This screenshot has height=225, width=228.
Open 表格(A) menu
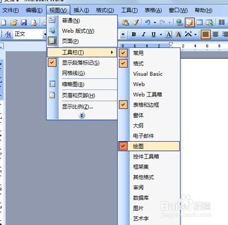click(x=153, y=10)
